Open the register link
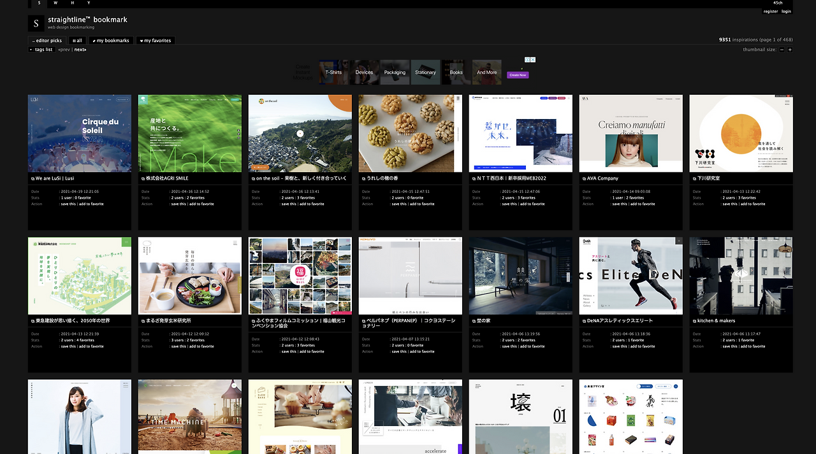This screenshot has width=816, height=454. coord(771,11)
